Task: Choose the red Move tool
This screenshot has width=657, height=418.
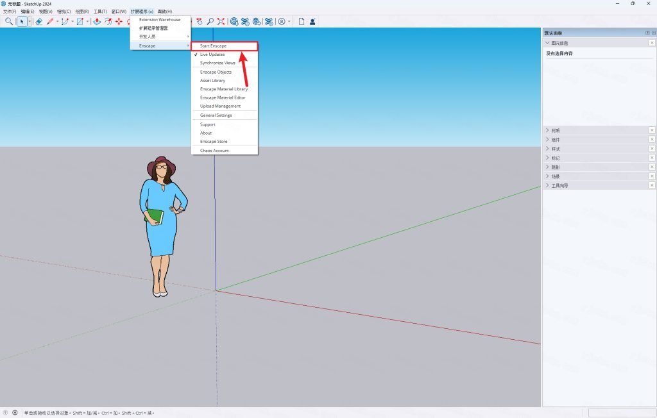Action: pos(119,21)
